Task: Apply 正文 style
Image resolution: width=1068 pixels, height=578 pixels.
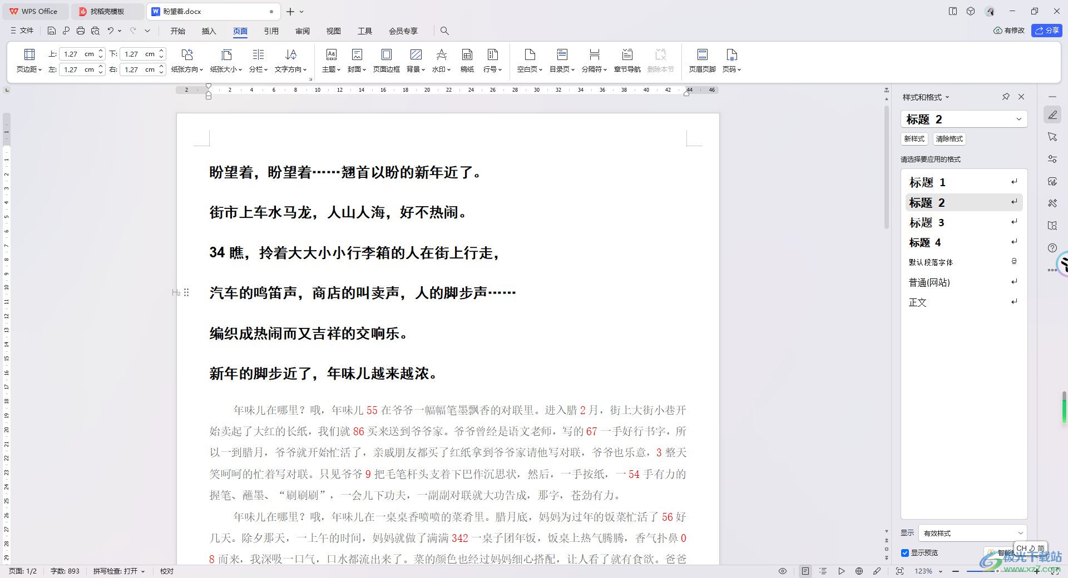Action: coord(964,302)
